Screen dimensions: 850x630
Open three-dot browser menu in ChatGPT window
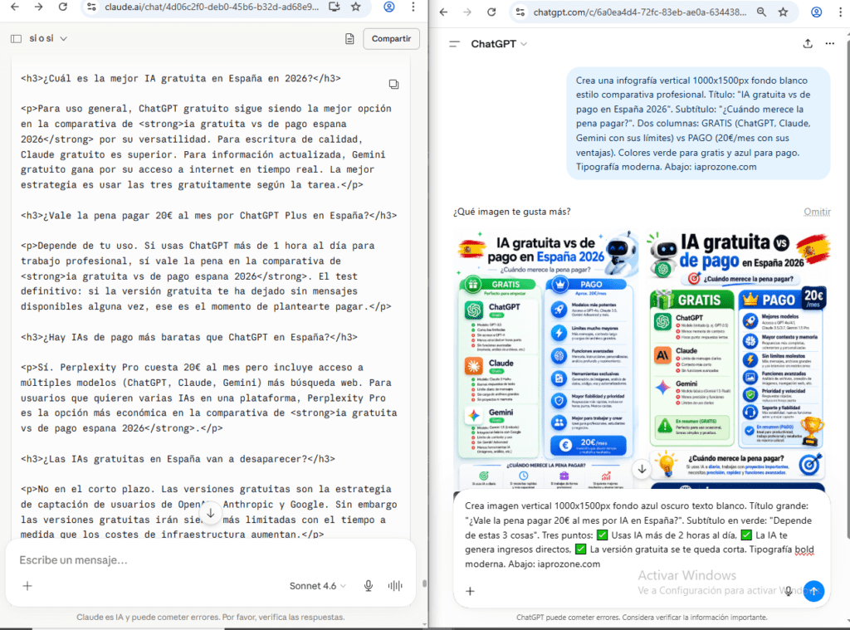[x=841, y=12]
